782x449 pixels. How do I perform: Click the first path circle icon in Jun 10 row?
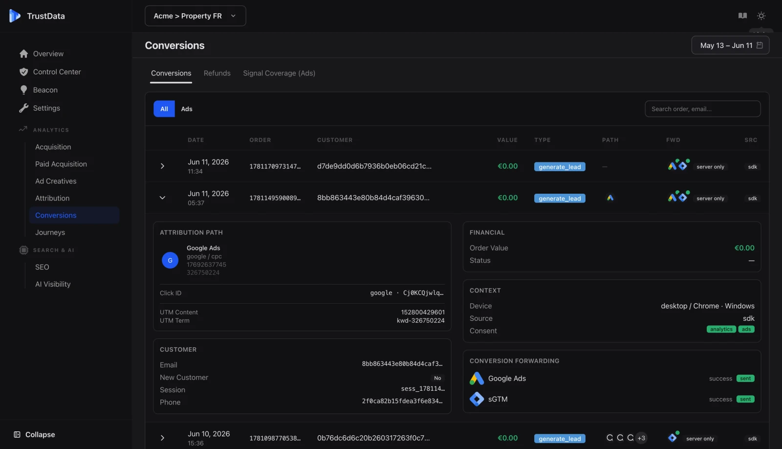click(x=609, y=438)
